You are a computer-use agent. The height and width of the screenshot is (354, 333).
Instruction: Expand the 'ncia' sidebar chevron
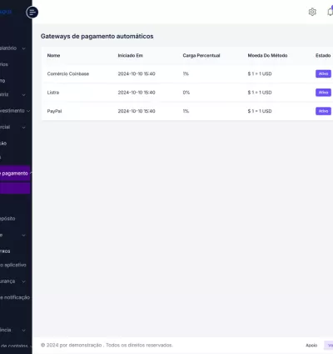(23, 331)
